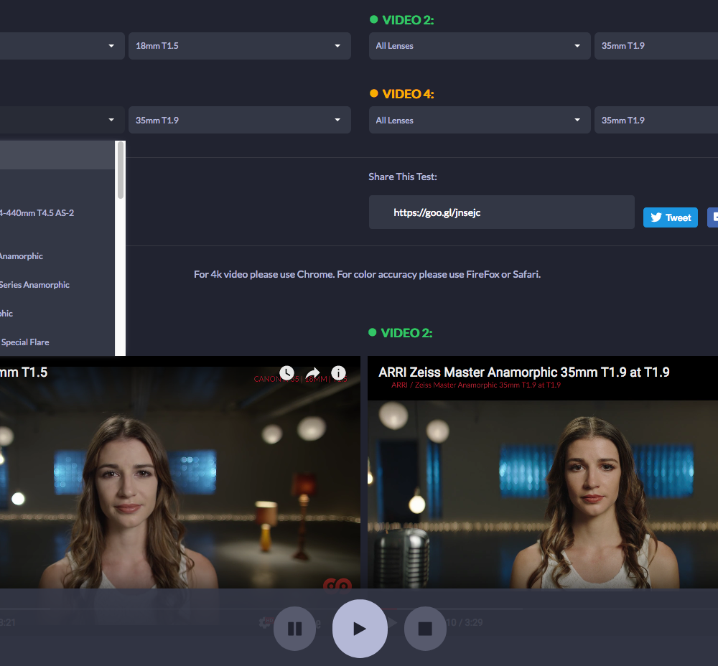The width and height of the screenshot is (718, 666).
Task: Choose the 'Special Flare' lens option
Action: coord(57,342)
